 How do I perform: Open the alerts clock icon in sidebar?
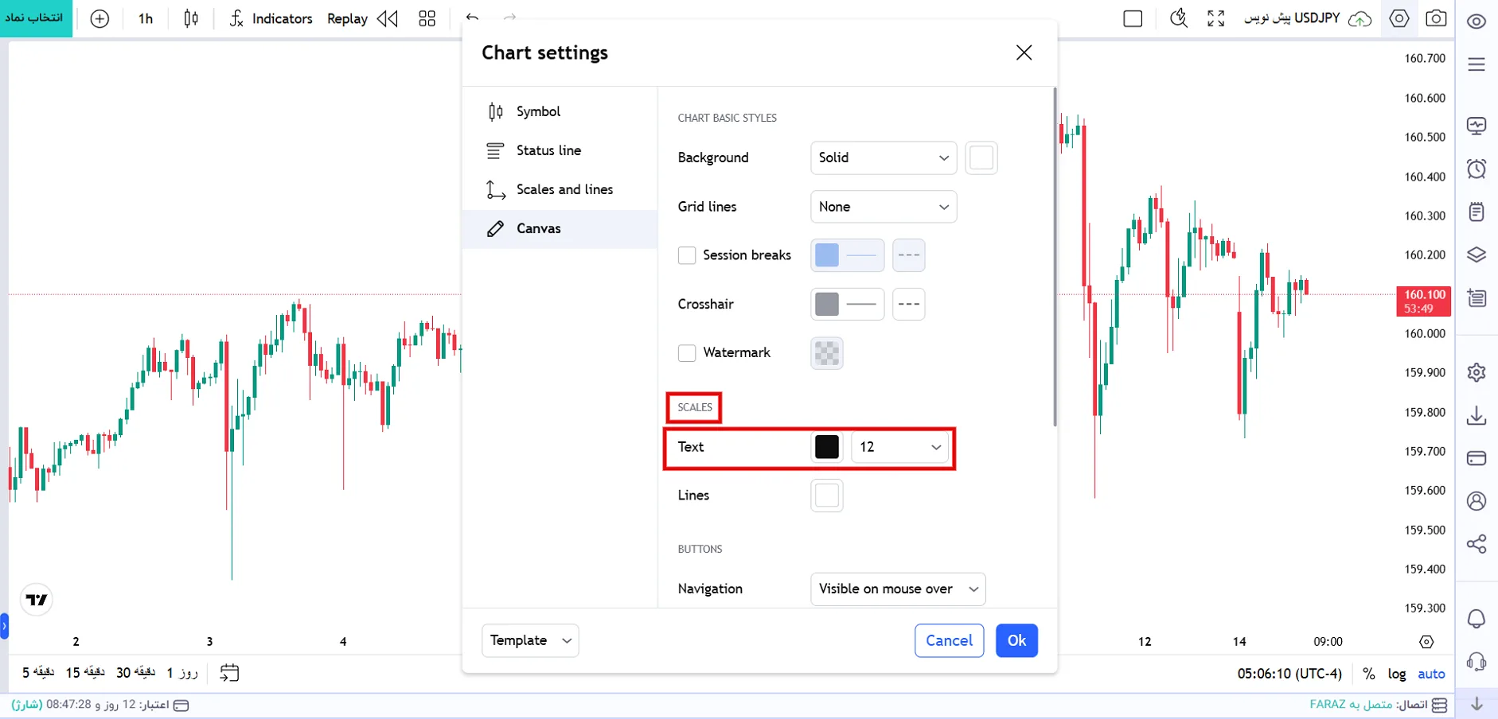1477,169
